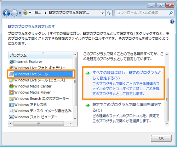The height and width of the screenshot is (147, 177).
Task: Click the OK button
Action: coord(161,138)
